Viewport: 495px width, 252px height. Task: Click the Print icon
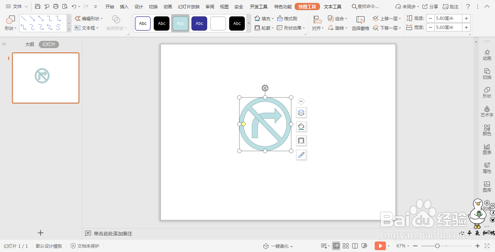pos(56,7)
